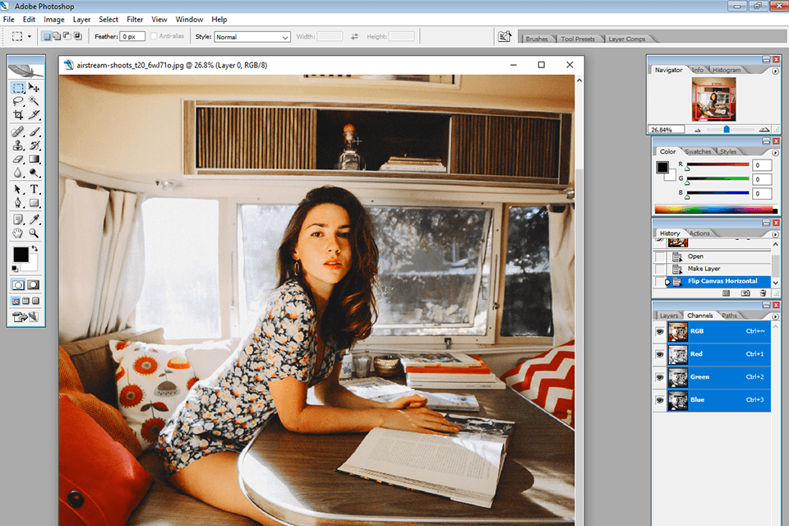Select the Gradient tool

click(x=34, y=159)
